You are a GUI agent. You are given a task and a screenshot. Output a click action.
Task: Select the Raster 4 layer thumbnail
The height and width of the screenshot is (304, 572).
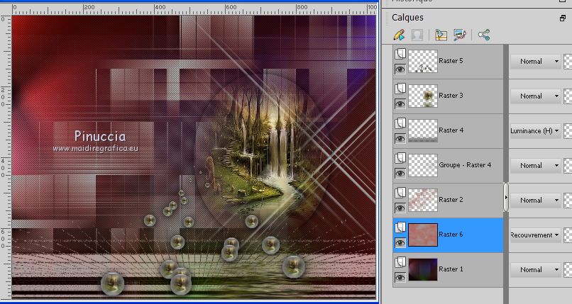click(423, 130)
